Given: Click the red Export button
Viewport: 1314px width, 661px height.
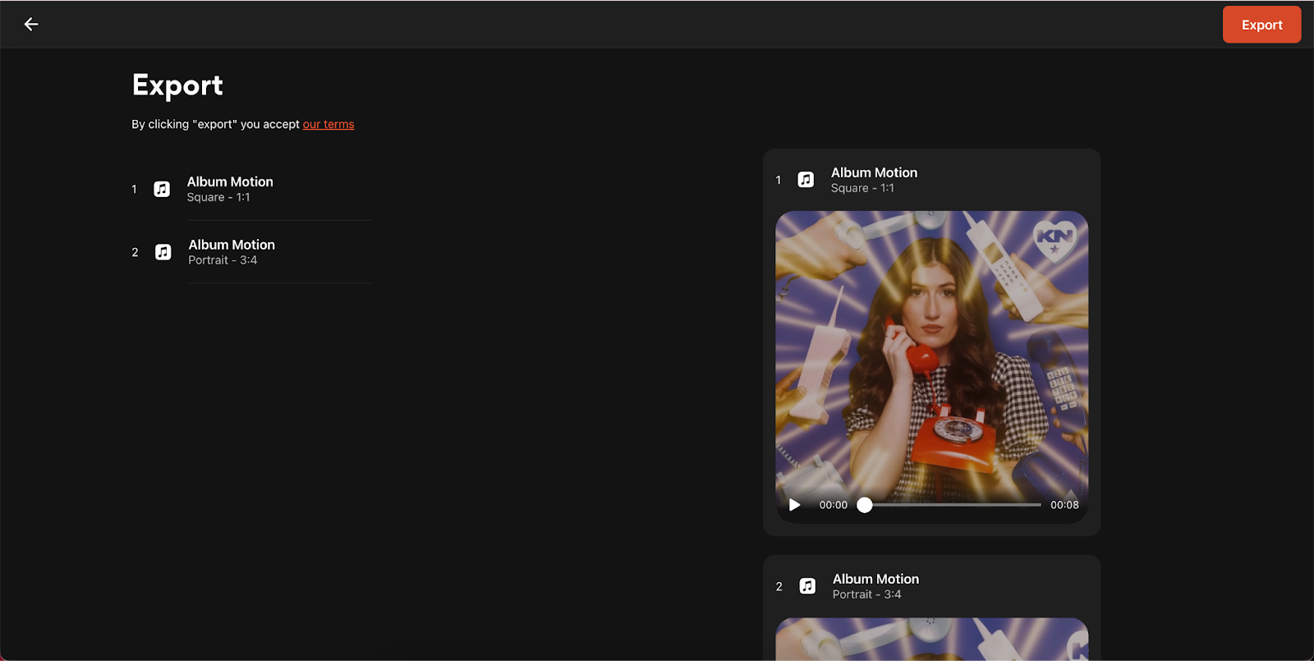Looking at the screenshot, I should 1261,25.
